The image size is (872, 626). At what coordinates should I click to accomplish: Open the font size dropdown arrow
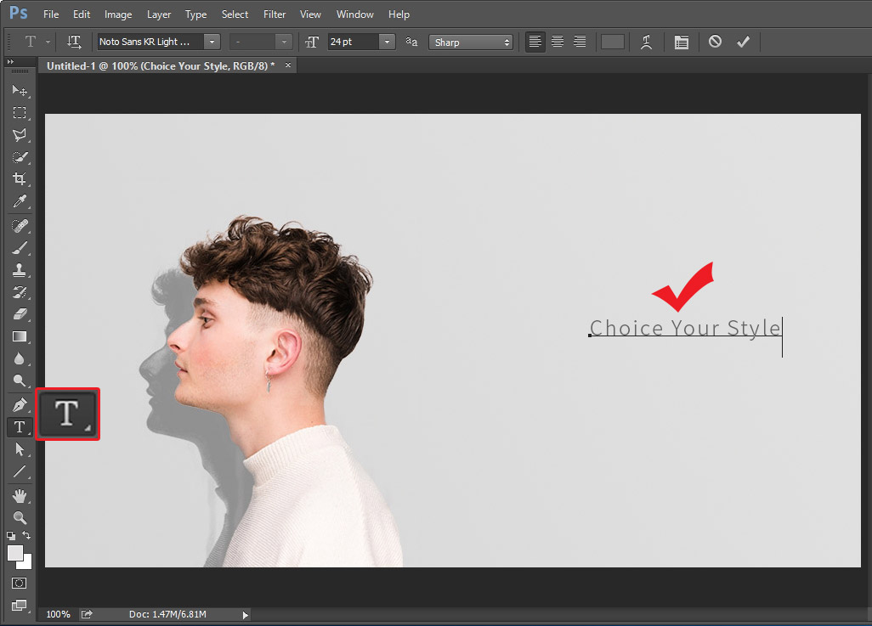click(x=387, y=42)
